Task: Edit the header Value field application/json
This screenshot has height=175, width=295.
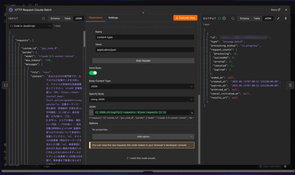Action: coord(145,50)
